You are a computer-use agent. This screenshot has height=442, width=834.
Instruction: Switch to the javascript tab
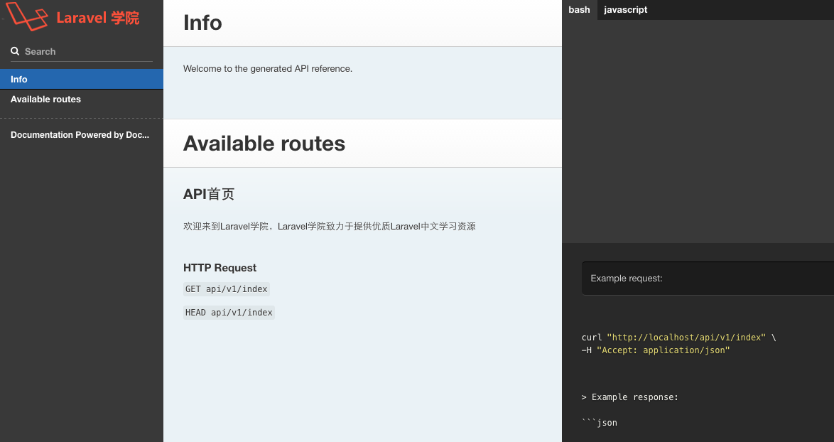coord(625,9)
